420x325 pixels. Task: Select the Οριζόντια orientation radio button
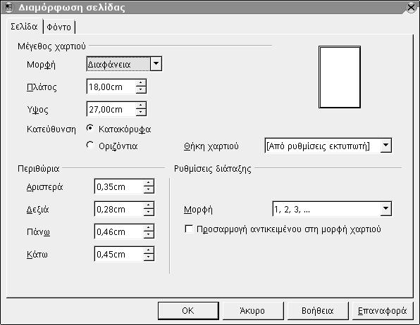point(90,146)
